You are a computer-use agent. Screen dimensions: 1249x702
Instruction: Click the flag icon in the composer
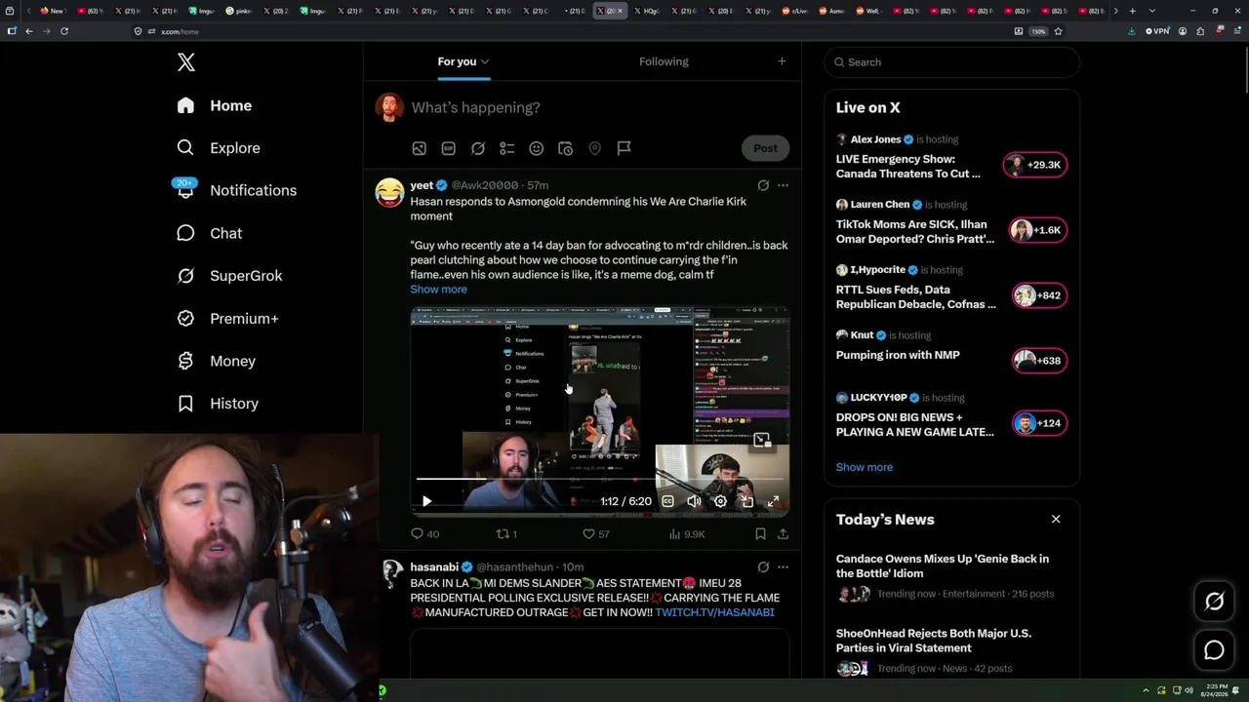pyautogui.click(x=624, y=148)
